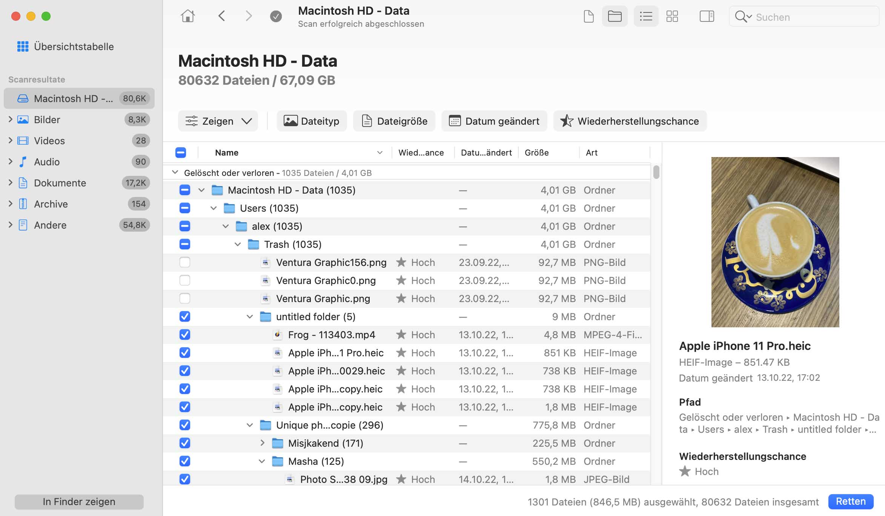Uncheck untitled folder (5) checkbox
The width and height of the screenshot is (885, 516).
[185, 316]
